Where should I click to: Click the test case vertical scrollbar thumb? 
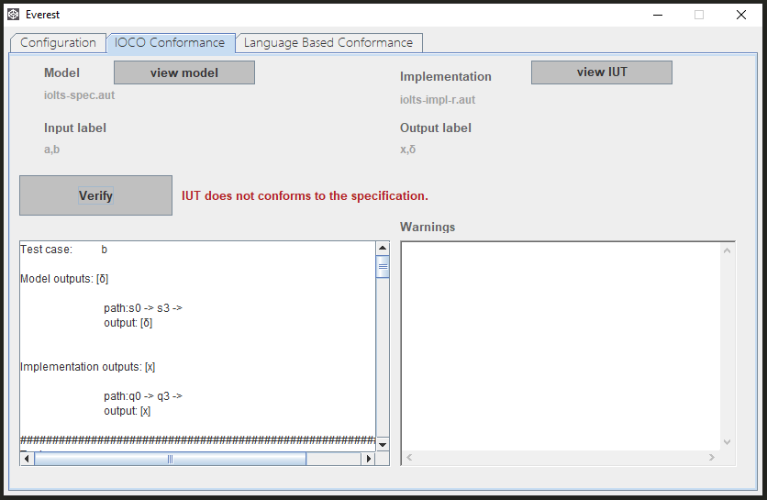383,267
